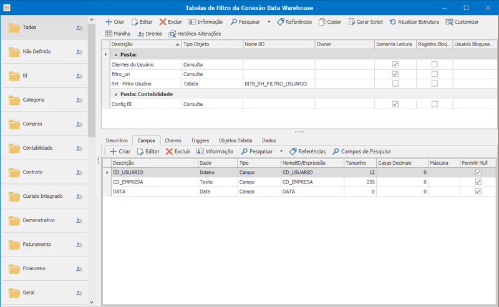Click the folder list vertical scrollbar thumb
Viewport: 499px width, 307px height.
pos(92,80)
